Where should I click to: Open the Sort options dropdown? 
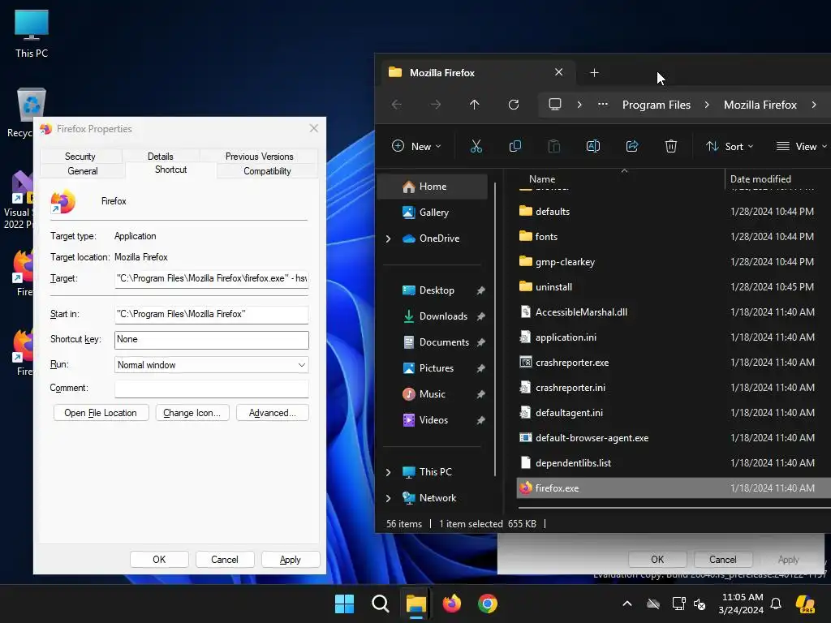(x=730, y=146)
